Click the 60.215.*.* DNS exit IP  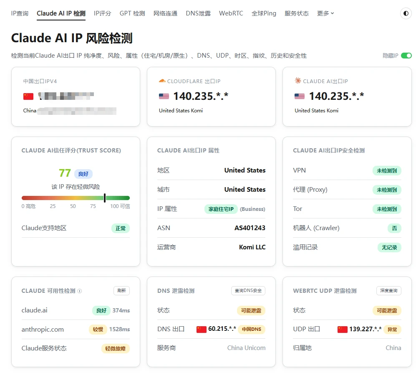(222, 329)
